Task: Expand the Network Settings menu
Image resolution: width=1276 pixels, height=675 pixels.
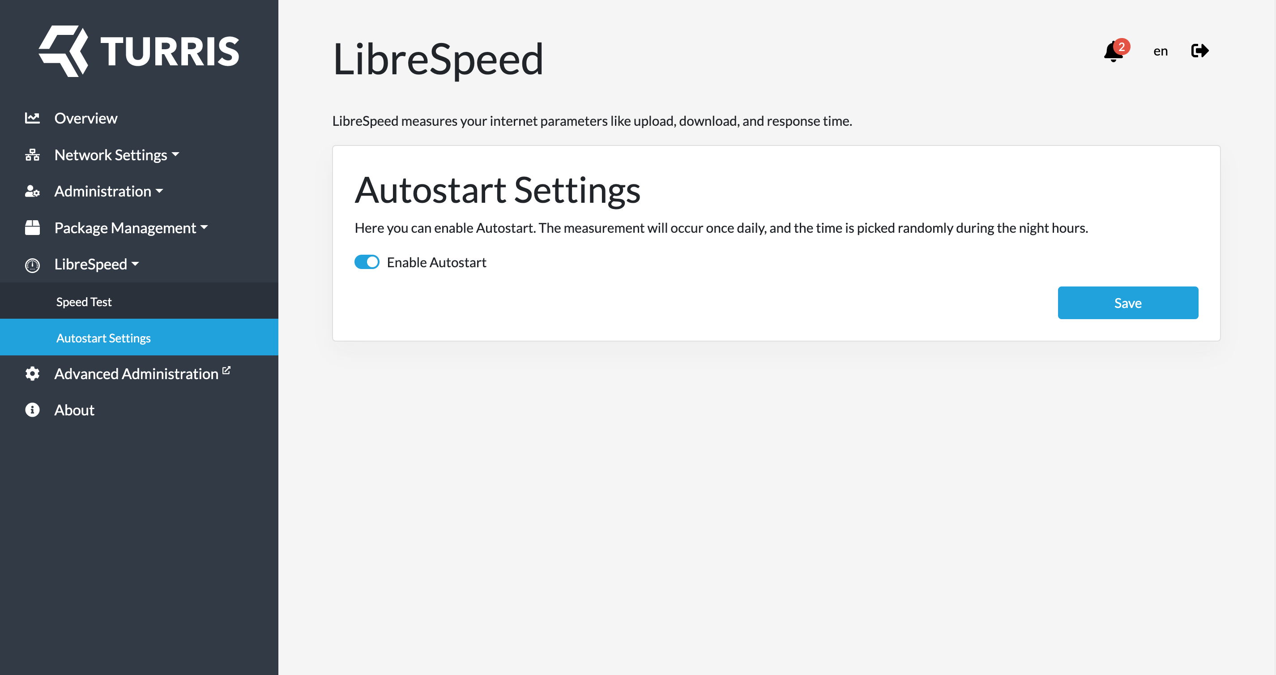Action: click(x=117, y=155)
